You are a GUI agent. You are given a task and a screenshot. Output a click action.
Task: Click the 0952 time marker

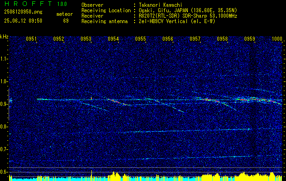tap(59, 39)
